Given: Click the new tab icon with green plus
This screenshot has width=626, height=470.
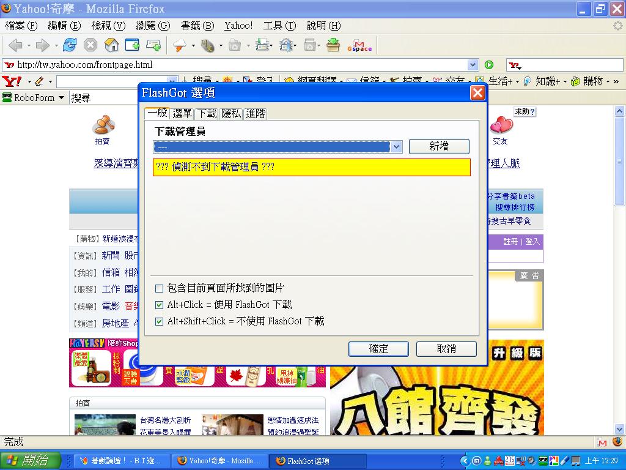Looking at the screenshot, I should point(153,45).
